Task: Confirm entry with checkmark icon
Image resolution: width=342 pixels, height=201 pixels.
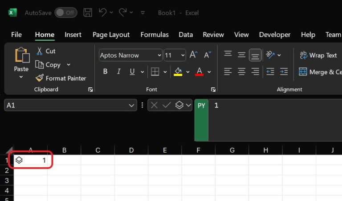Action: click(167, 106)
